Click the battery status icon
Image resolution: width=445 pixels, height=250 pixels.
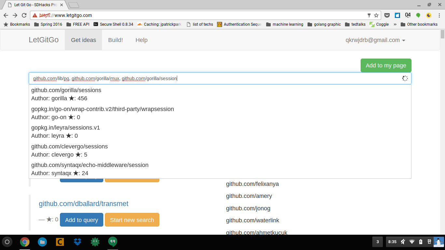421,242
